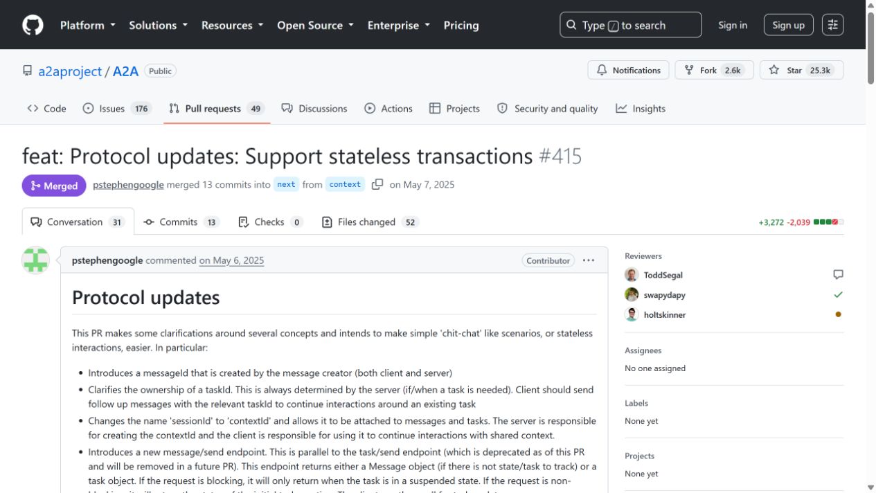Click holtskinner's avatar image
Image resolution: width=876 pixels, height=493 pixels.
(632, 314)
